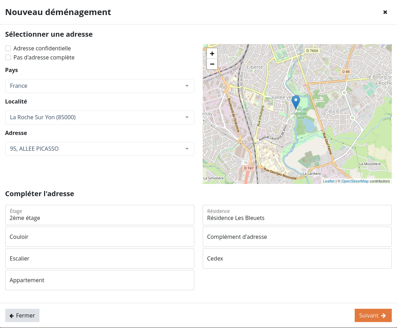The width and height of the screenshot is (397, 328).
Task: Zoom in on the map
Action: tap(212, 54)
